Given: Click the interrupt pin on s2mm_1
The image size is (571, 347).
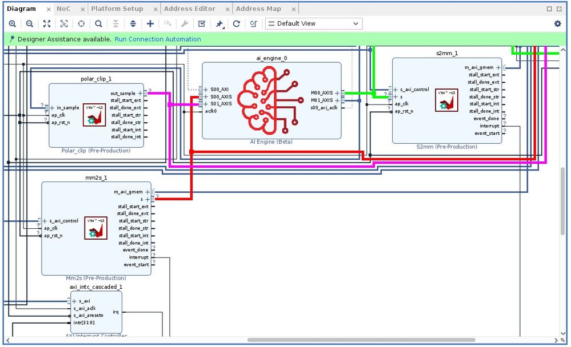Looking at the screenshot, I should (x=489, y=126).
